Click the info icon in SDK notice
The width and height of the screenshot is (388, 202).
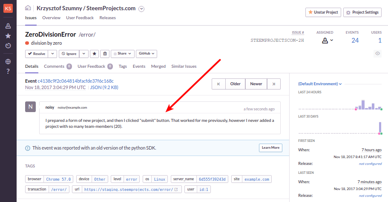(28, 148)
